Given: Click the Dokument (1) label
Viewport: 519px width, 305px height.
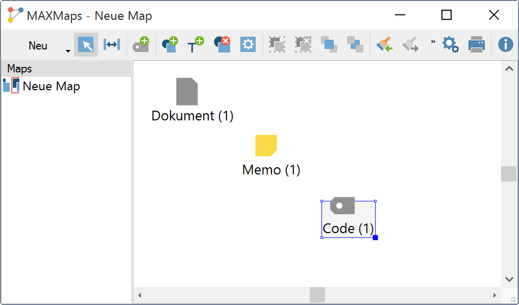Looking at the screenshot, I should coord(192,116).
